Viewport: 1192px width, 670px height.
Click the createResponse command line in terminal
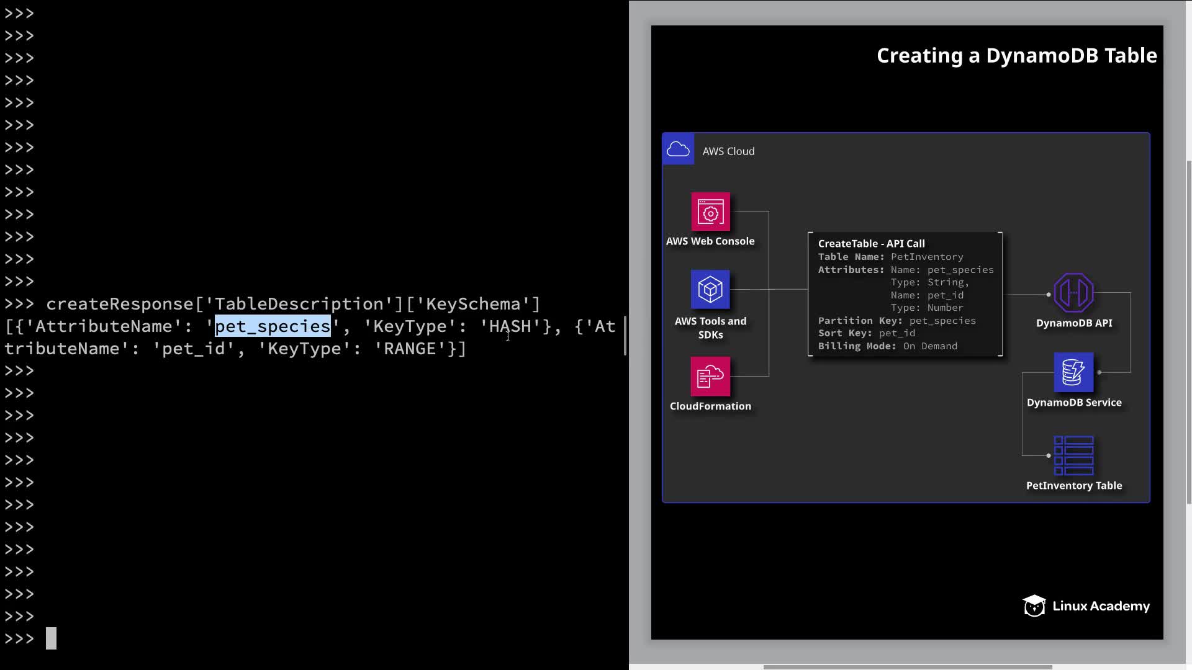pyautogui.click(x=293, y=304)
